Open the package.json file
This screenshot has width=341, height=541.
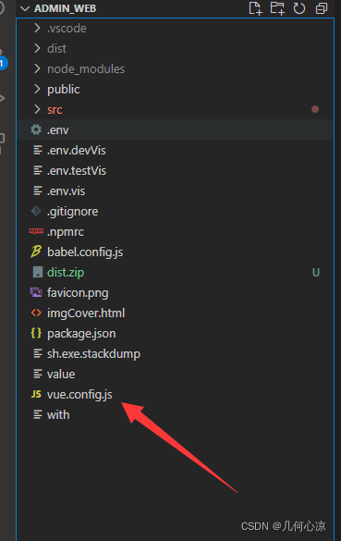[81, 334]
